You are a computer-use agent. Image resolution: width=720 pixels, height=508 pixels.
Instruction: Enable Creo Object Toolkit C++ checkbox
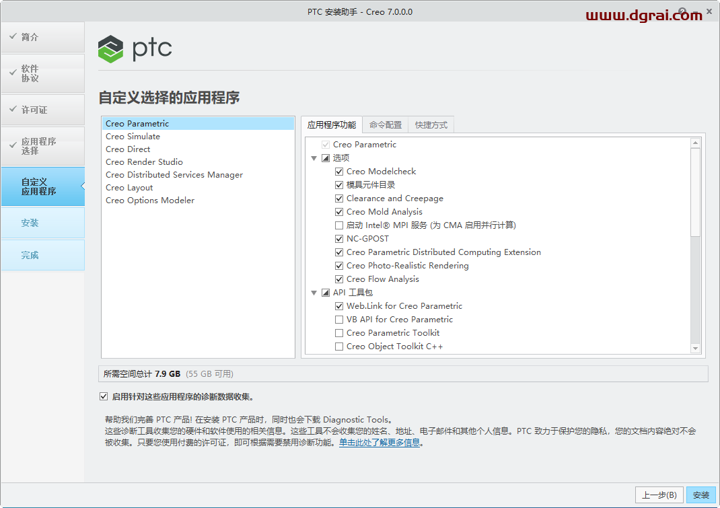coord(339,347)
